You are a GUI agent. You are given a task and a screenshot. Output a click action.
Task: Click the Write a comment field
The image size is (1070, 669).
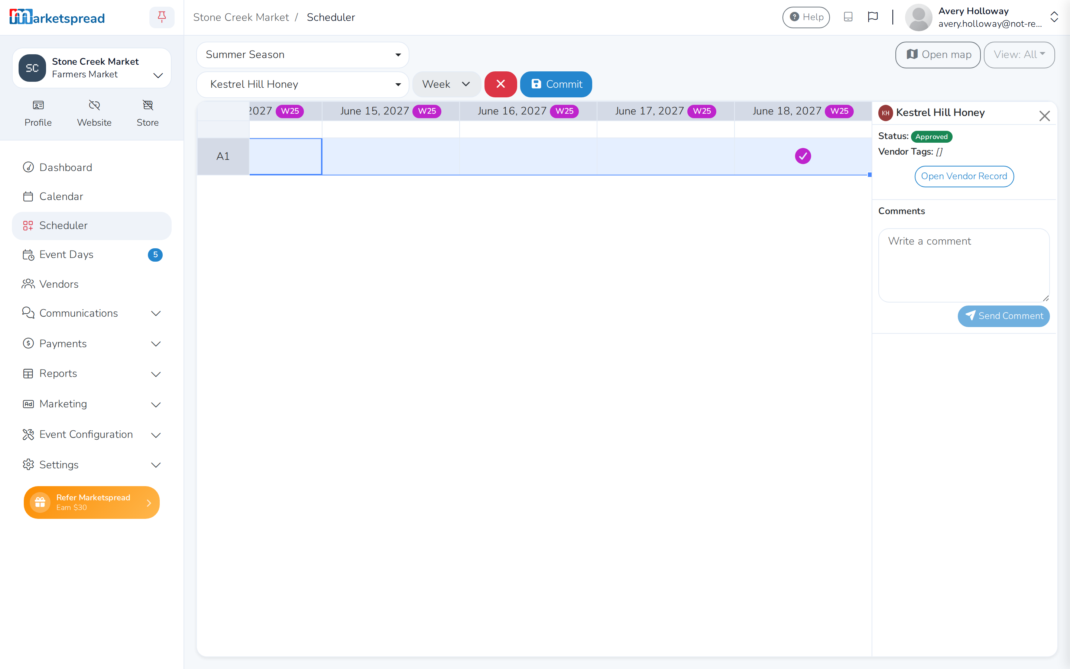(x=964, y=265)
